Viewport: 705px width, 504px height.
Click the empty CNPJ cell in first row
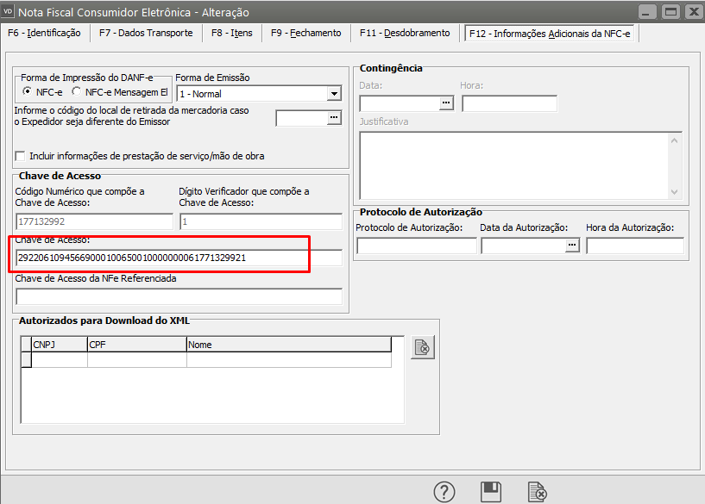click(60, 360)
